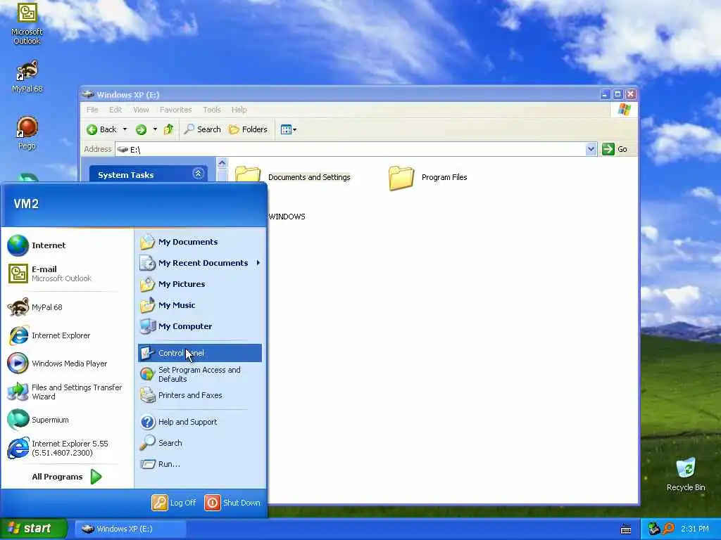Click Windows XP (E:) taskbar button
Image resolution: width=721 pixels, height=540 pixels.
[x=130, y=529]
